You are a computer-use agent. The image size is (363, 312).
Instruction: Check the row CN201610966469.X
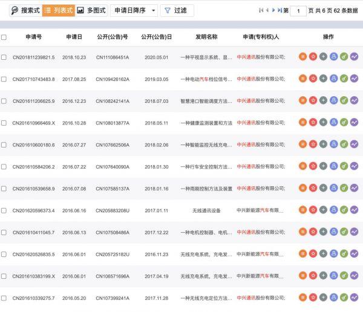(4, 123)
